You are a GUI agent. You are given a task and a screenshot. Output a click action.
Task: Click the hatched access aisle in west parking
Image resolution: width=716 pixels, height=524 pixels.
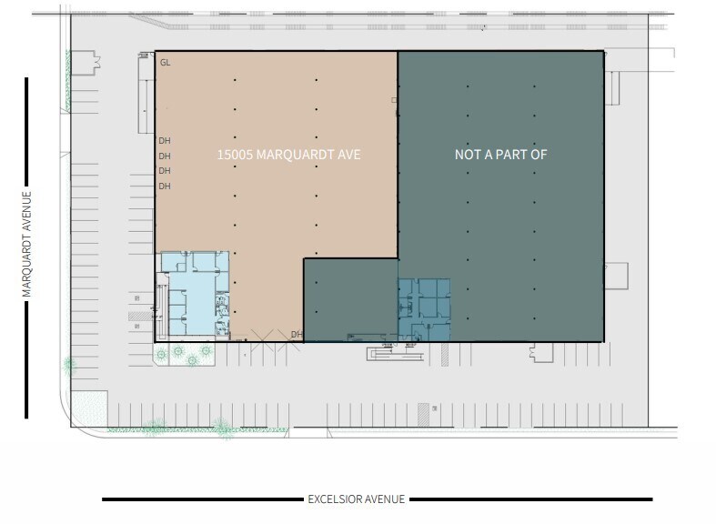(x=138, y=317)
